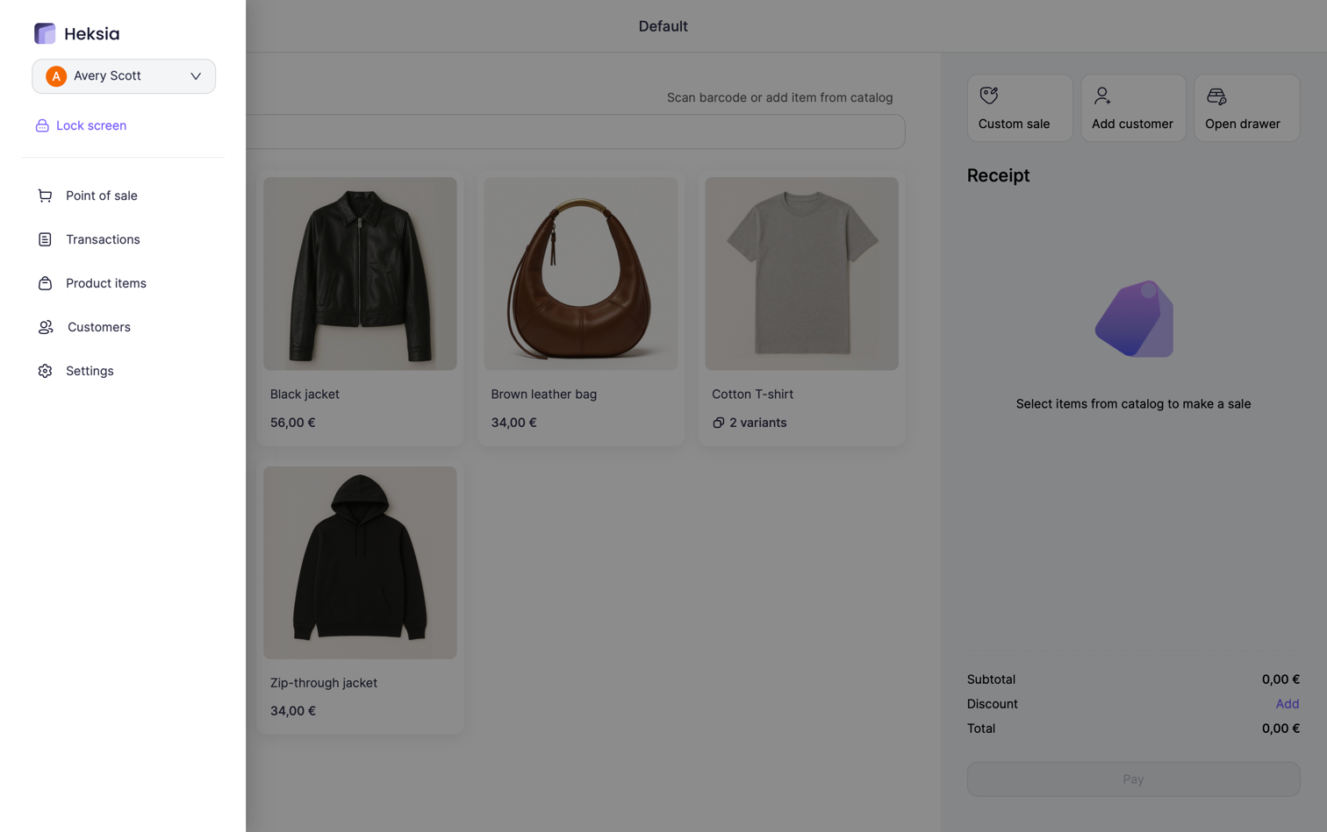Open the Transactions menu item
Screen dimensions: 1327x832
click(103, 239)
